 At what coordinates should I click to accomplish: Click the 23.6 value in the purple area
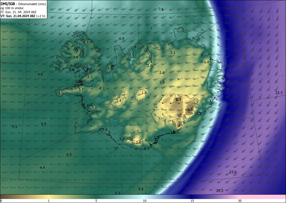click(233, 172)
